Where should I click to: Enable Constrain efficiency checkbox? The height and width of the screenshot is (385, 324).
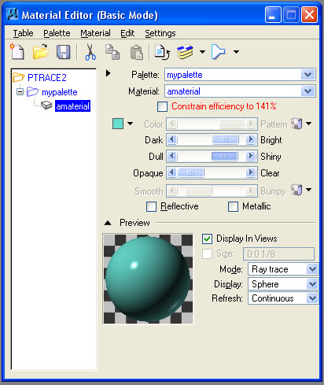tap(162, 106)
